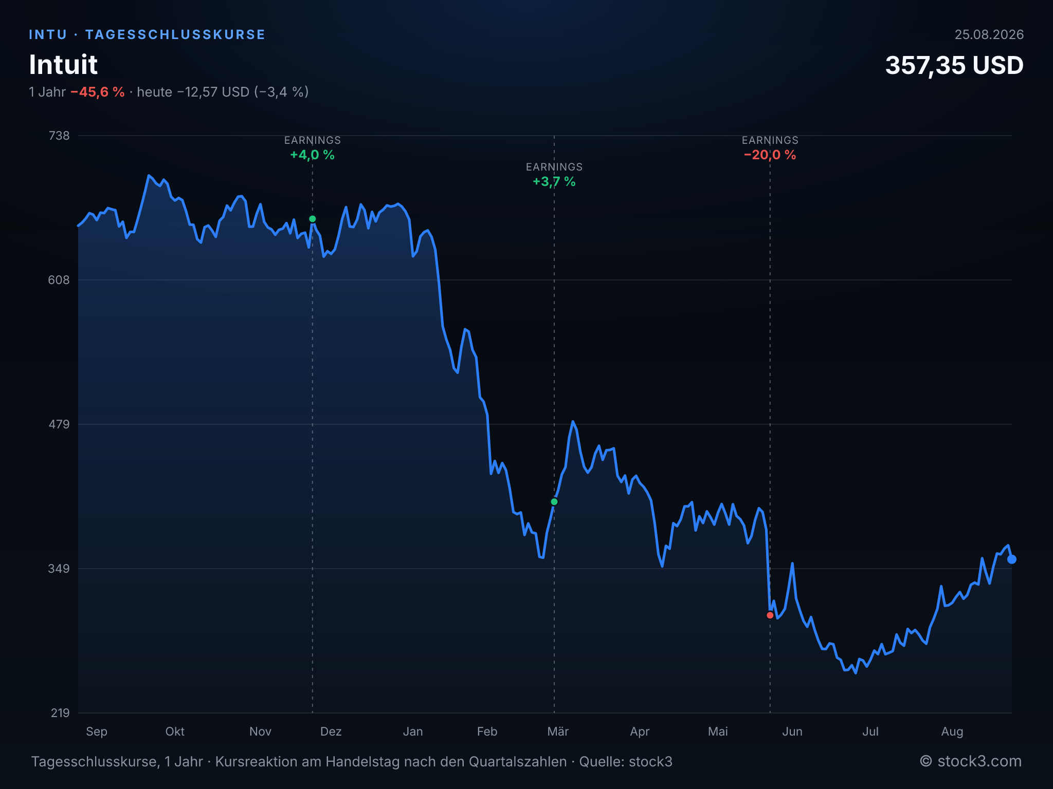Select the "Apr" month label

640,731
